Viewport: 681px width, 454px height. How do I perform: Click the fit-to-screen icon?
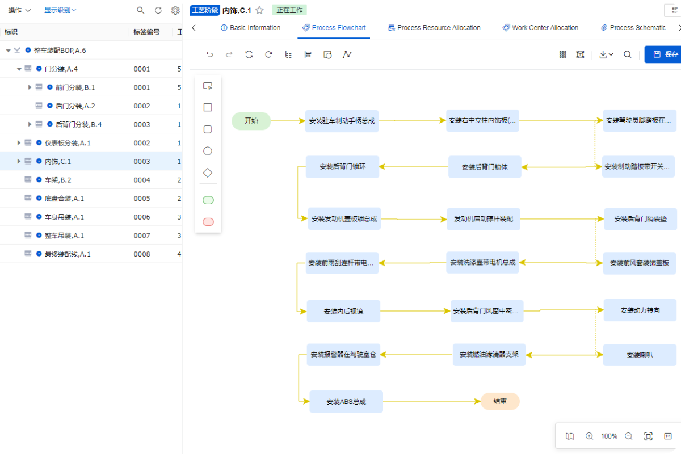[648, 436]
